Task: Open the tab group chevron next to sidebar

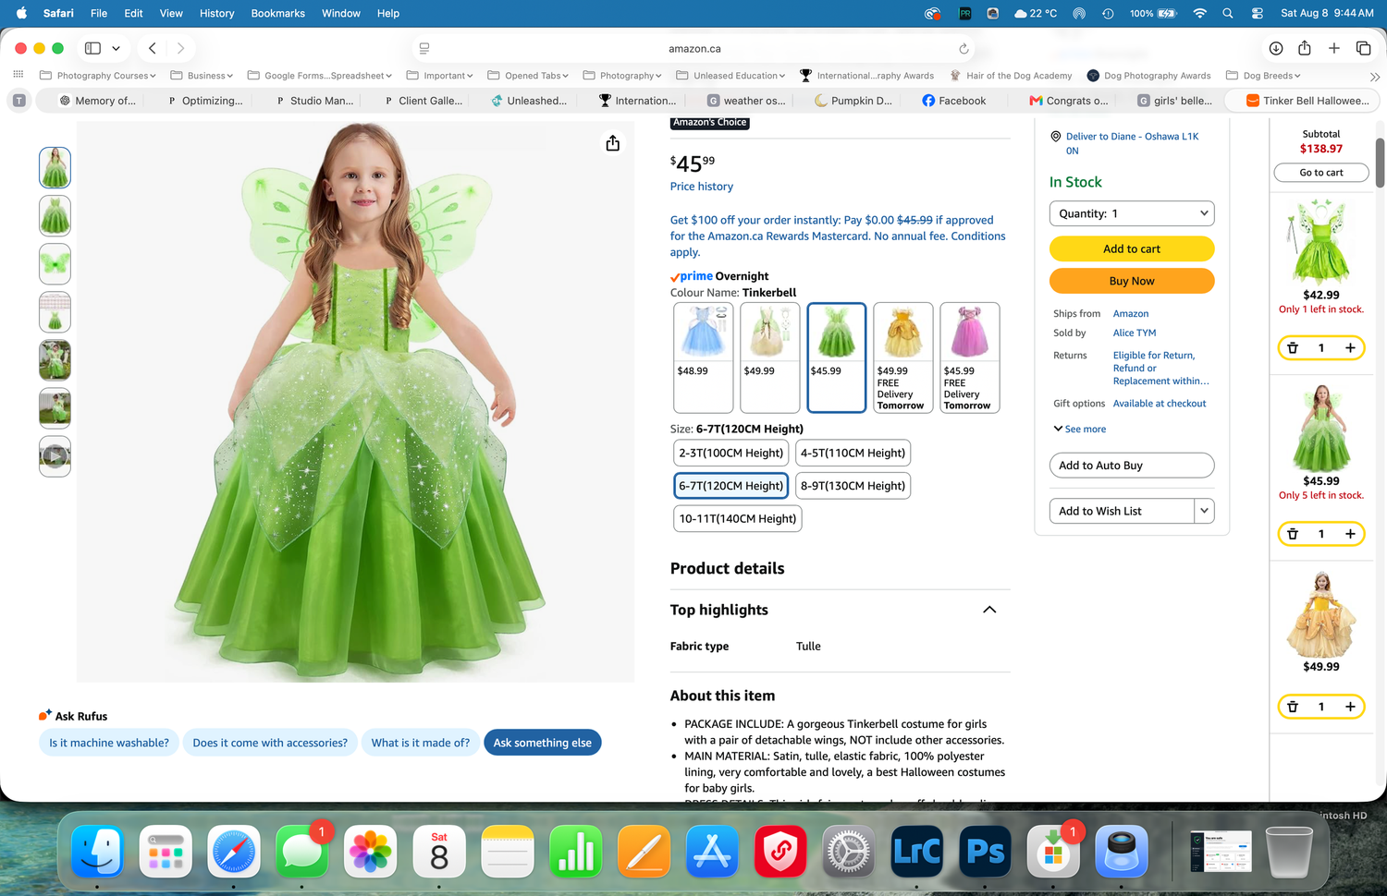Action: [116, 48]
